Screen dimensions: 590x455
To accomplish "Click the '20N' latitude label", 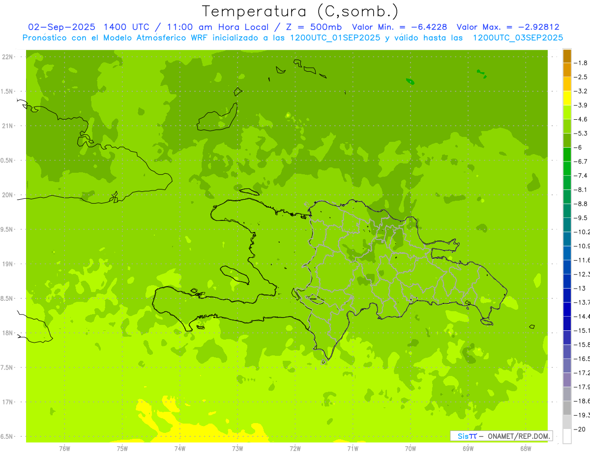I will tap(7, 195).
